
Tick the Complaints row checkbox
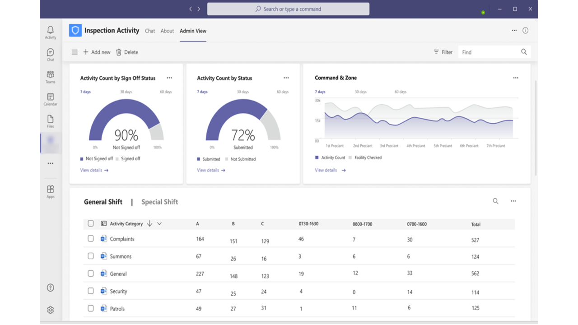pos(91,239)
